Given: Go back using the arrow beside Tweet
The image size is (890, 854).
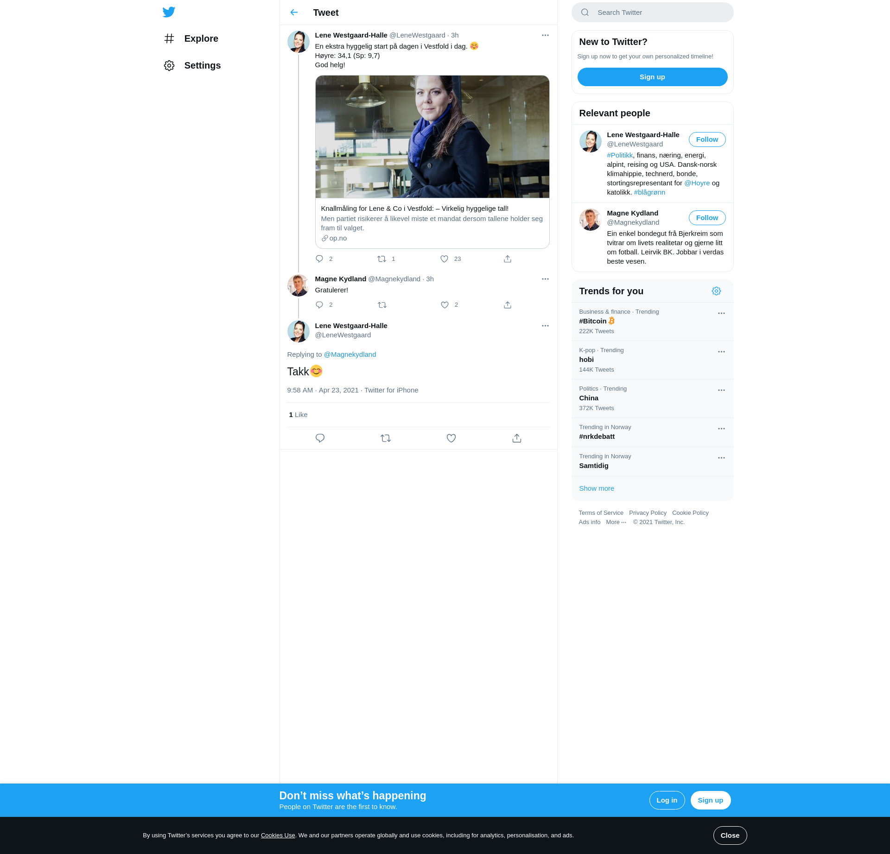Looking at the screenshot, I should tap(294, 13).
